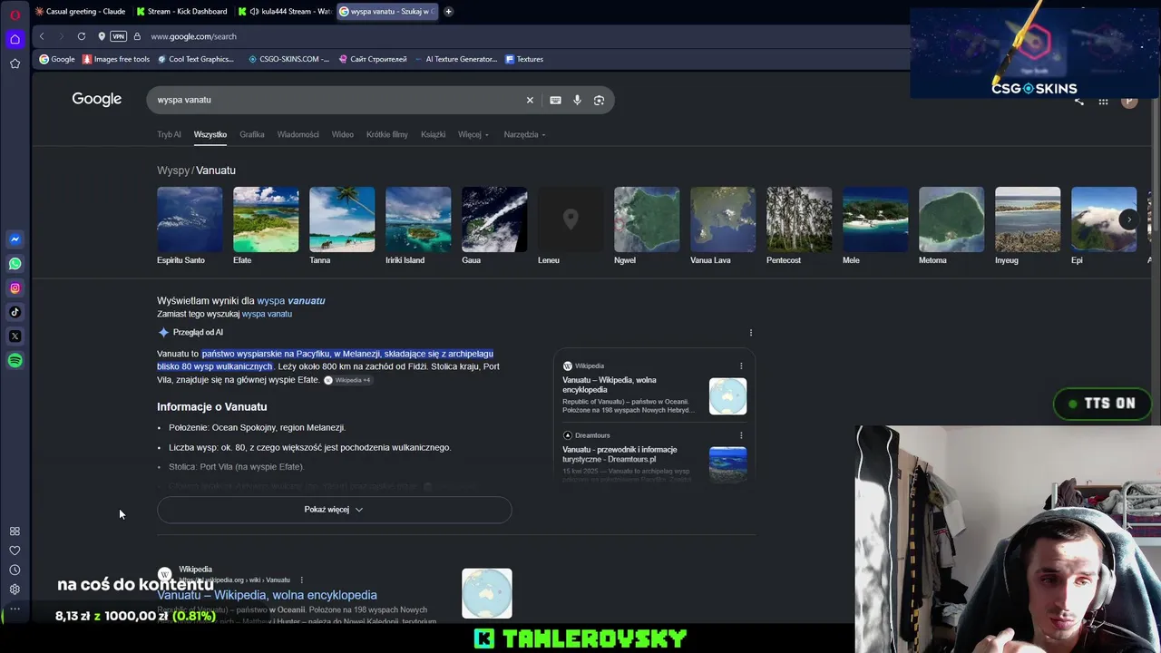Expand the Narzędzia tools menu

[x=524, y=134]
